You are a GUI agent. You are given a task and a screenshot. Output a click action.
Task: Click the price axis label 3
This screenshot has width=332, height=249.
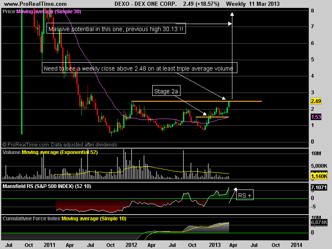(312, 93)
